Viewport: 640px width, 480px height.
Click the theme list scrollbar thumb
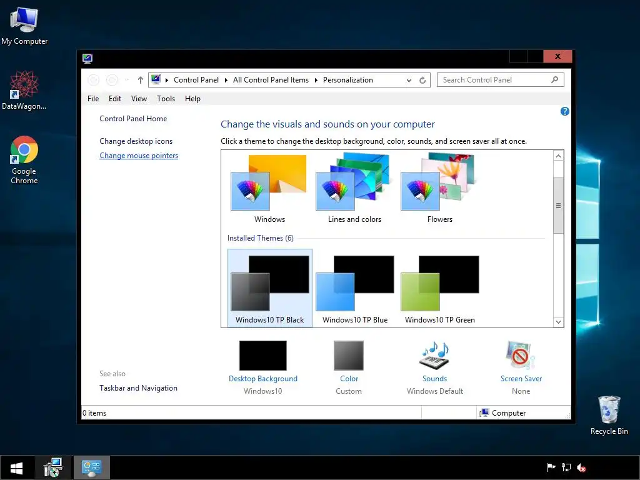click(558, 205)
